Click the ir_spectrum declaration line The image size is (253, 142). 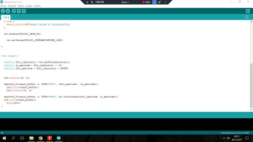coord(33,65)
